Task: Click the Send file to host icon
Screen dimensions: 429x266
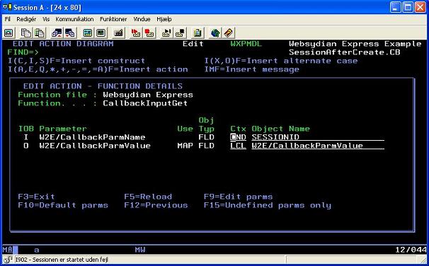Action: click(x=57, y=33)
